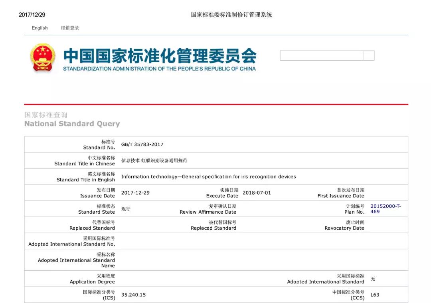Click the National Standard Query heading
The height and width of the screenshot is (303, 431).
pyautogui.click(x=72, y=124)
